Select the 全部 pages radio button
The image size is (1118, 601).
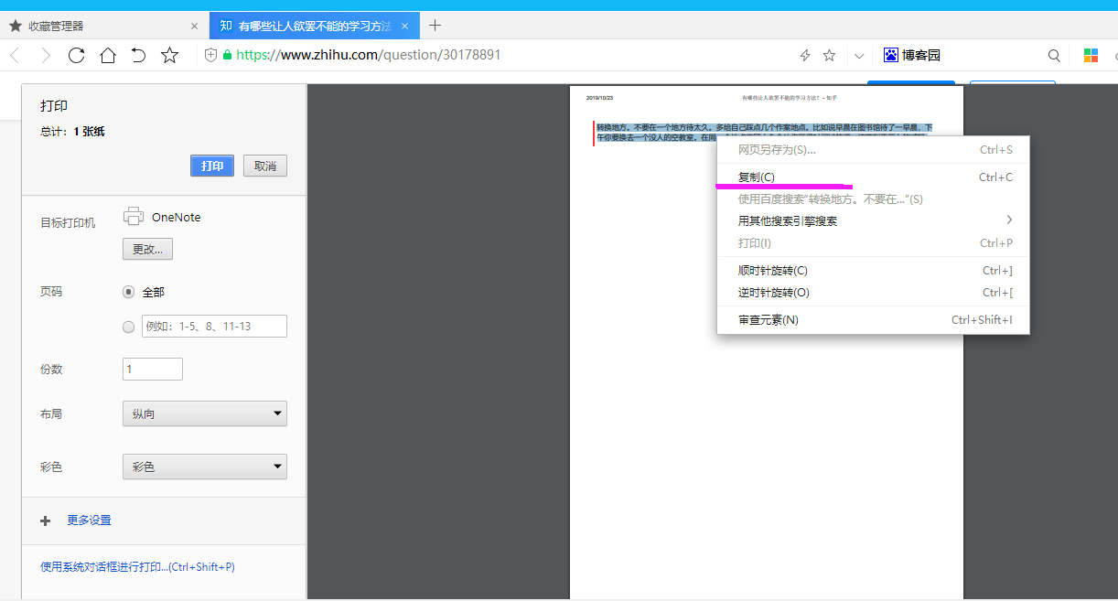(128, 292)
